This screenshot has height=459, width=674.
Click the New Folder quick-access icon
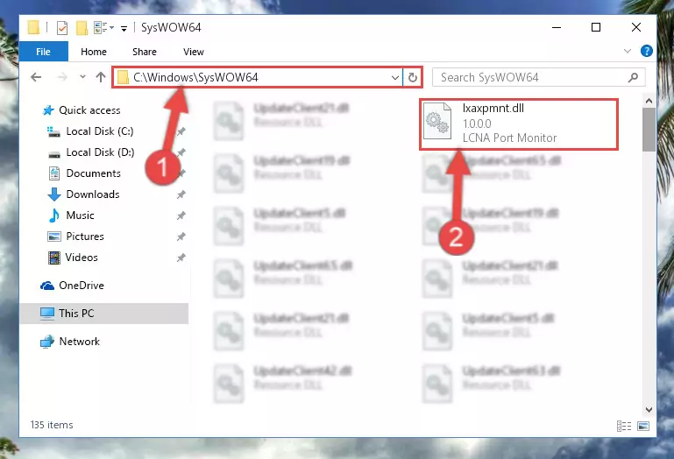[x=82, y=28]
